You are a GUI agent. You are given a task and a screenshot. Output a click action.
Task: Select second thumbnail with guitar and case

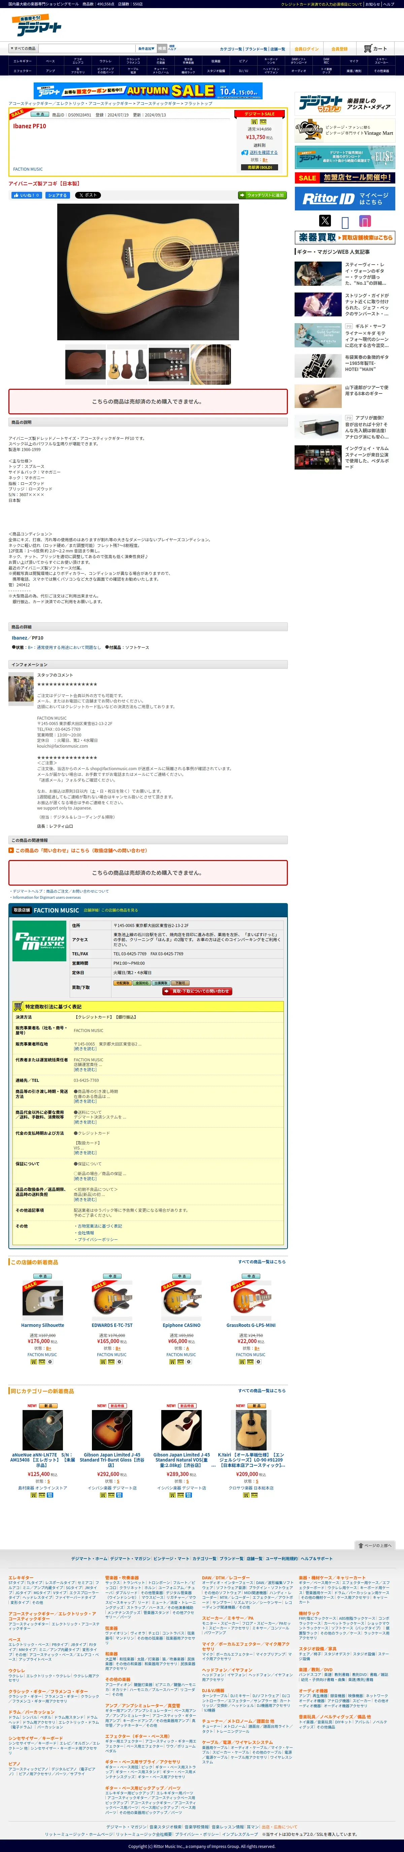pyautogui.click(x=127, y=365)
